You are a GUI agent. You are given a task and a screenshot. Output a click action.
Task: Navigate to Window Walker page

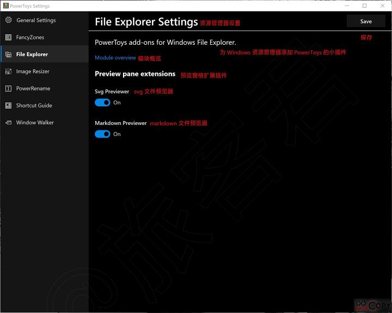coord(45,123)
